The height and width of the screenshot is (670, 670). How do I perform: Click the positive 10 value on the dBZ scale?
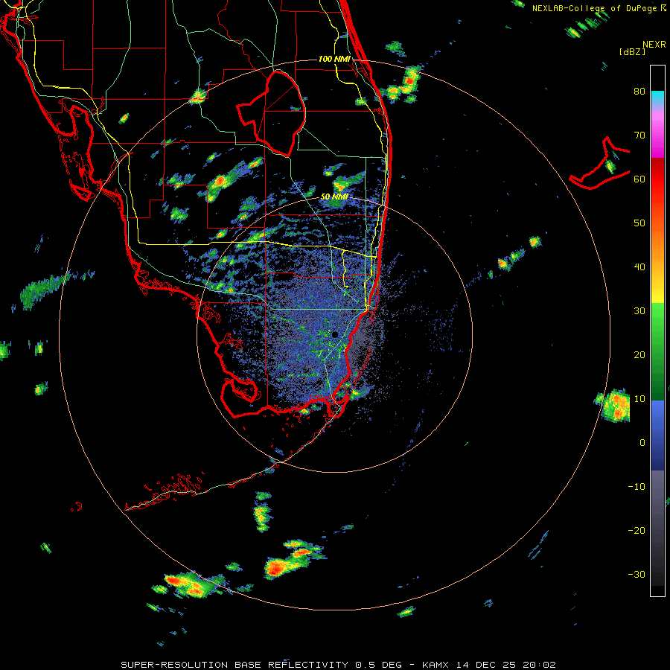639,399
